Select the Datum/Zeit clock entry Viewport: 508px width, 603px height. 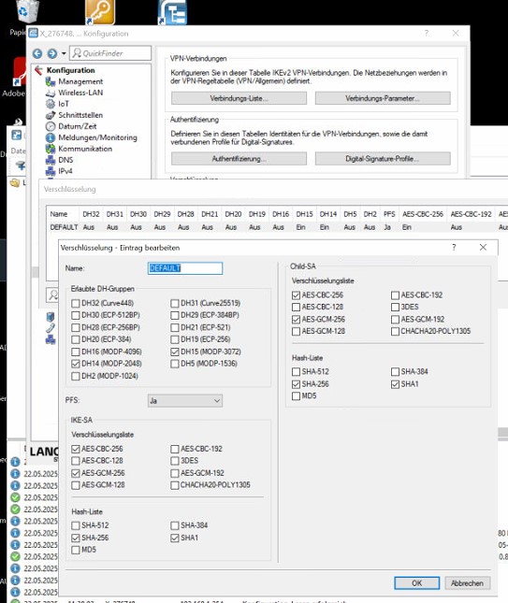77,126
